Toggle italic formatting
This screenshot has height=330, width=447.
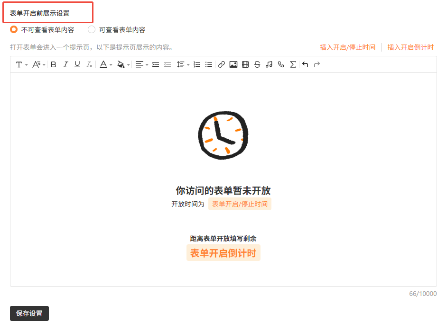tap(65, 64)
